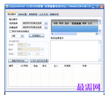Sort by the 编号 column header
105x95 pixels.
[13, 66]
